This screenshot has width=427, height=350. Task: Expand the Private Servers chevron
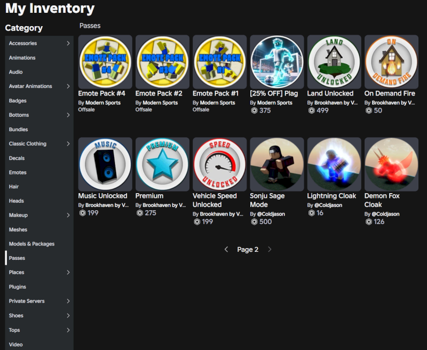[68, 301]
